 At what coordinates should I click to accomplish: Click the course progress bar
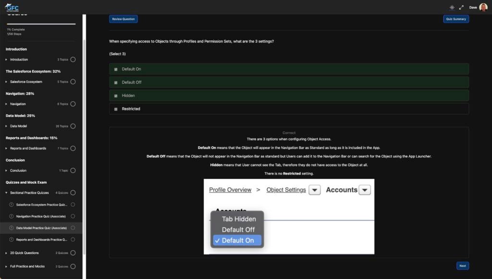pyautogui.click(x=41, y=24)
